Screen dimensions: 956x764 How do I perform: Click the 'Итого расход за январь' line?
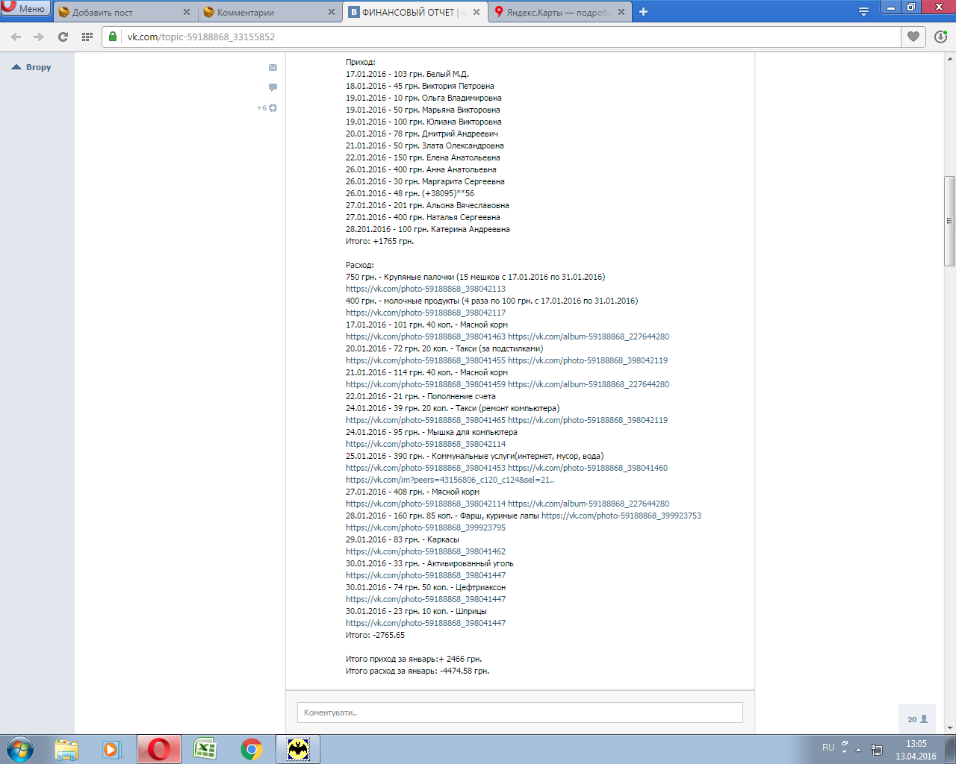pos(418,671)
